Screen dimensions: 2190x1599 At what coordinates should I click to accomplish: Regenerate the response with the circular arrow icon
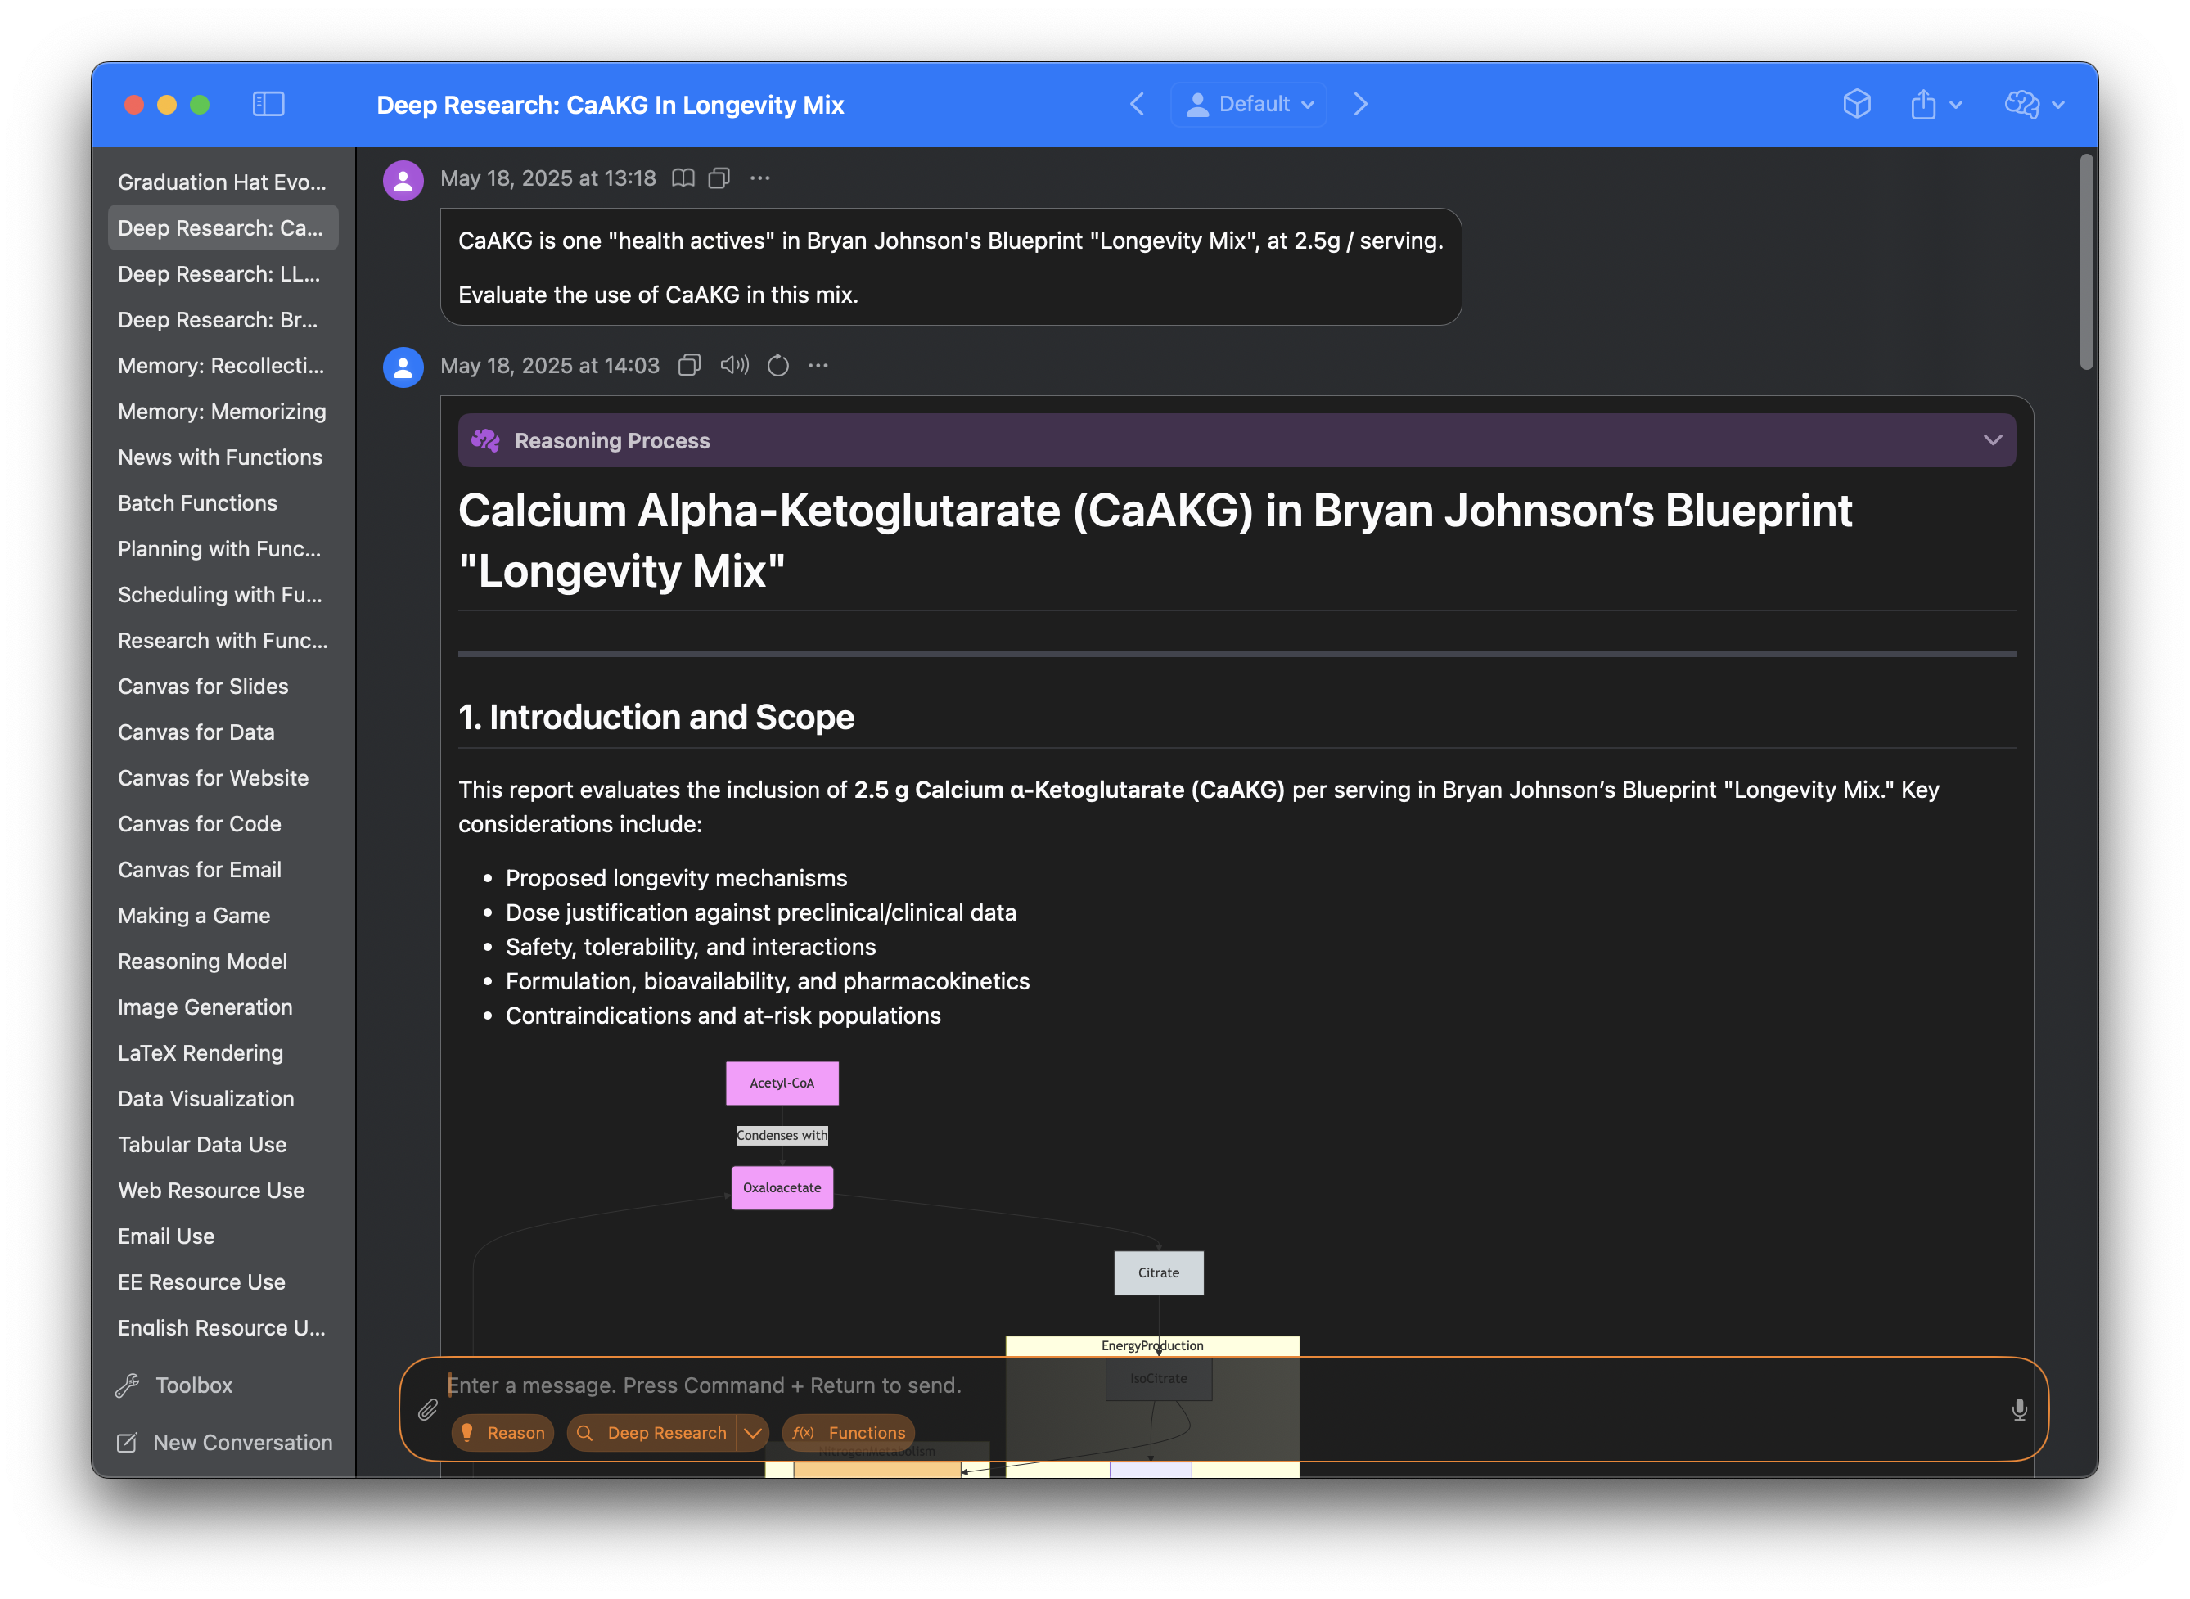[x=778, y=365]
